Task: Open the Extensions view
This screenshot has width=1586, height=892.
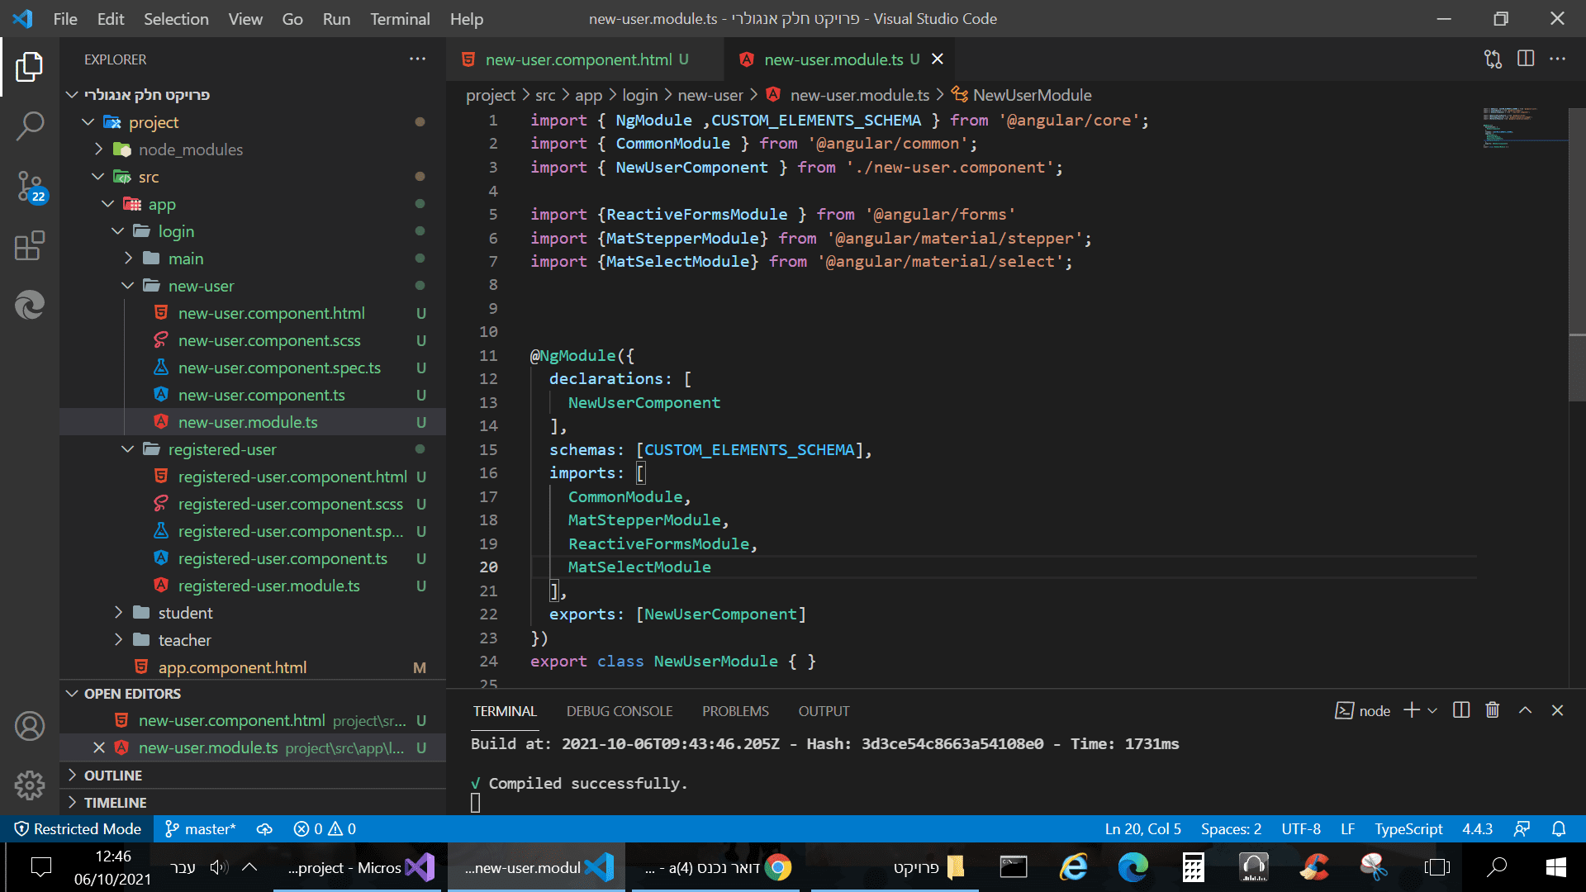Action: click(30, 245)
